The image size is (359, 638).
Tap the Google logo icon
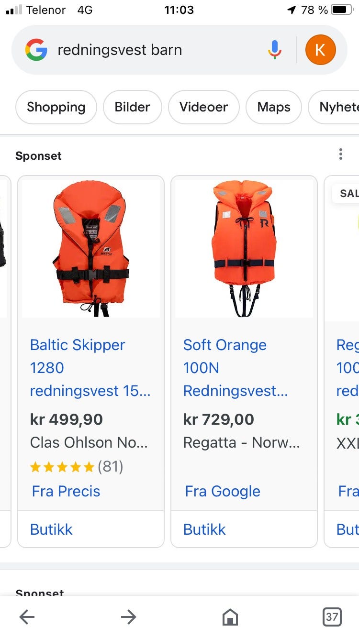tap(36, 50)
